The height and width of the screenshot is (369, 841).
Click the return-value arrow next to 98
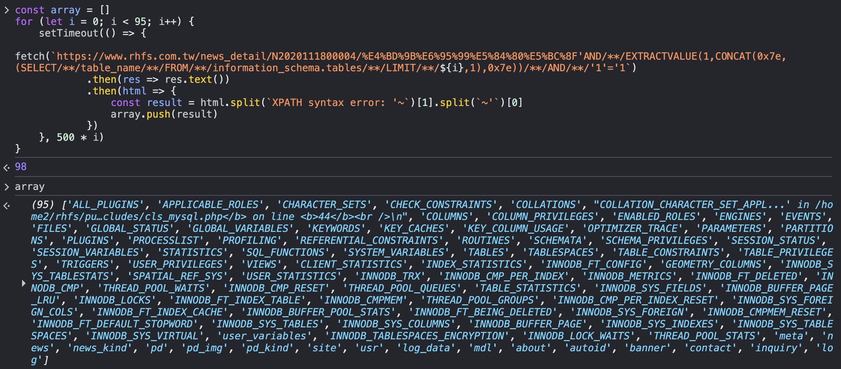pyautogui.click(x=7, y=167)
